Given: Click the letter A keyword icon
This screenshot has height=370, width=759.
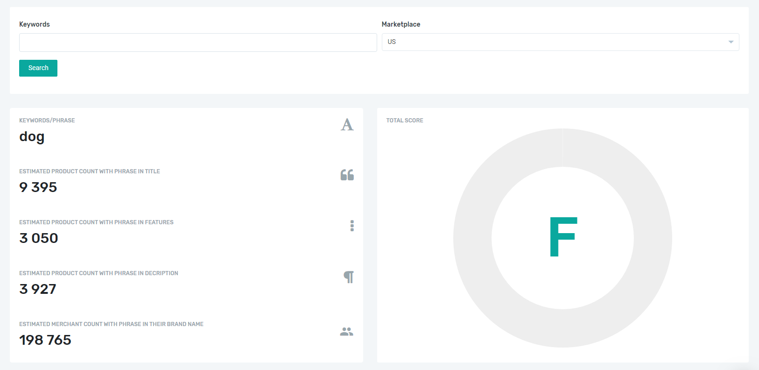Looking at the screenshot, I should click(347, 125).
